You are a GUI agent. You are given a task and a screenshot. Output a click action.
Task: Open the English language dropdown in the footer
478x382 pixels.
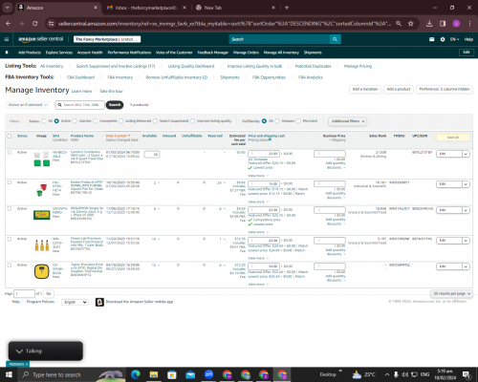[x=75, y=302]
